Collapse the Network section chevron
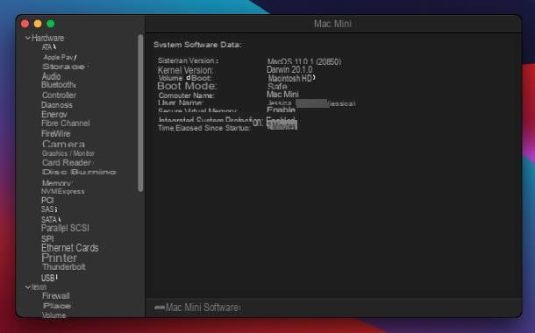The width and height of the screenshot is (535, 333). click(x=28, y=287)
